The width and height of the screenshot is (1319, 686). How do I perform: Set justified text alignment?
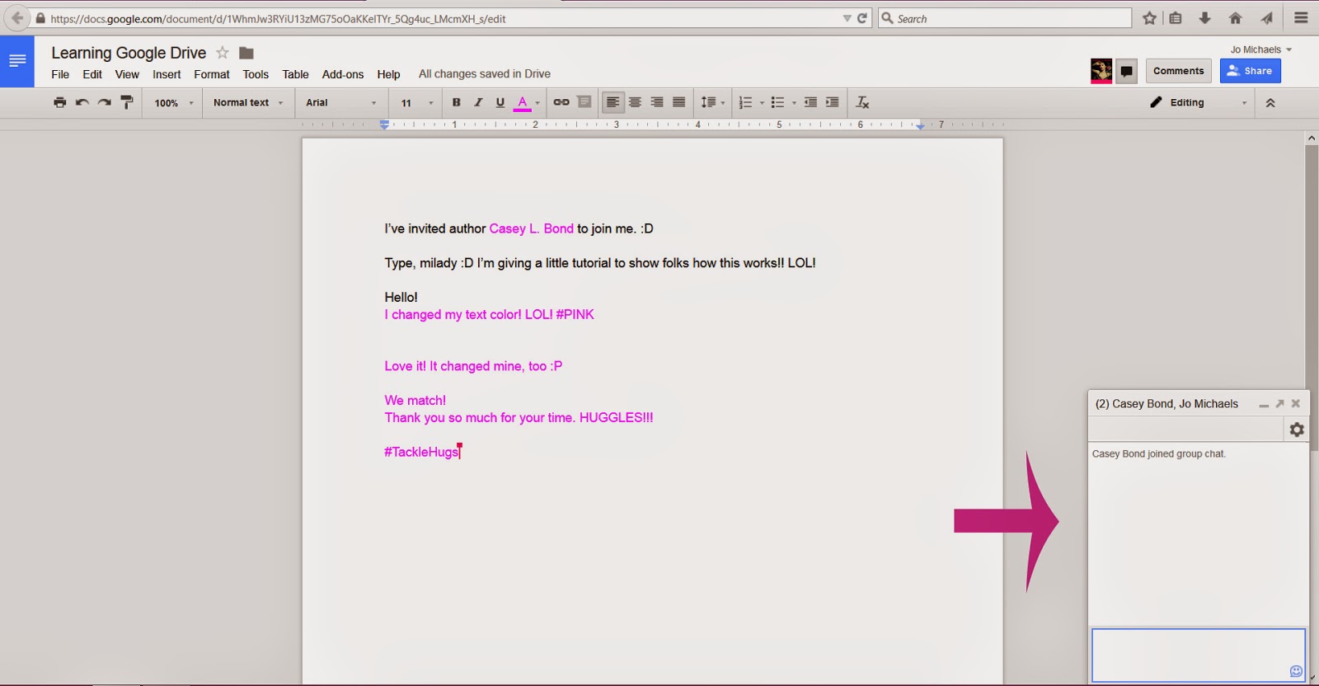678,102
